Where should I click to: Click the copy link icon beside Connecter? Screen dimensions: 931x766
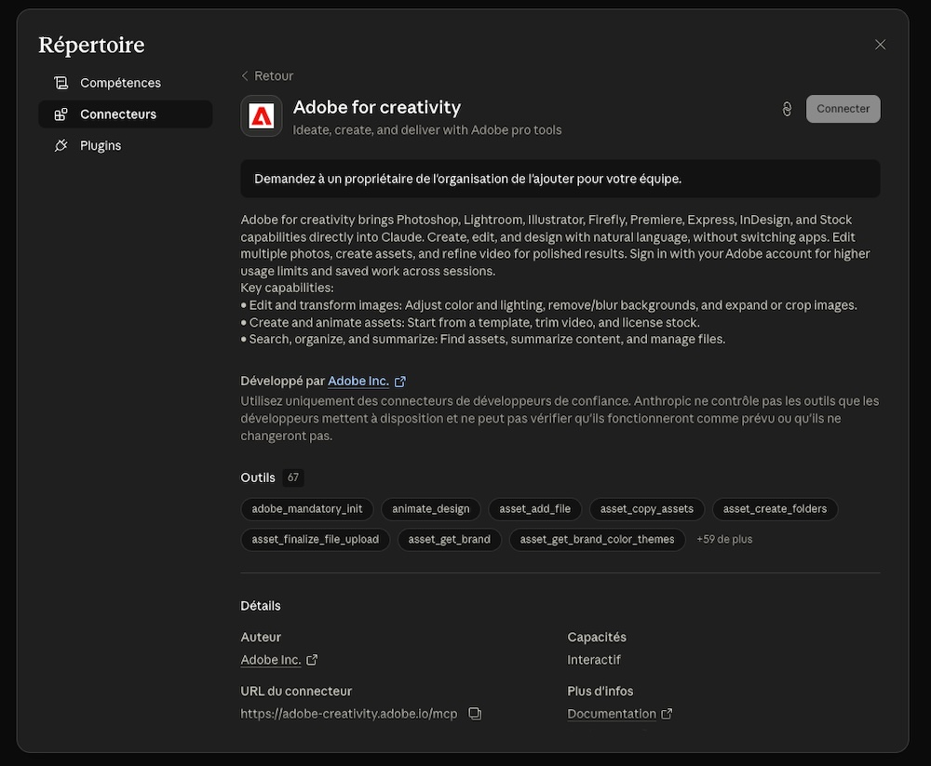[787, 109]
